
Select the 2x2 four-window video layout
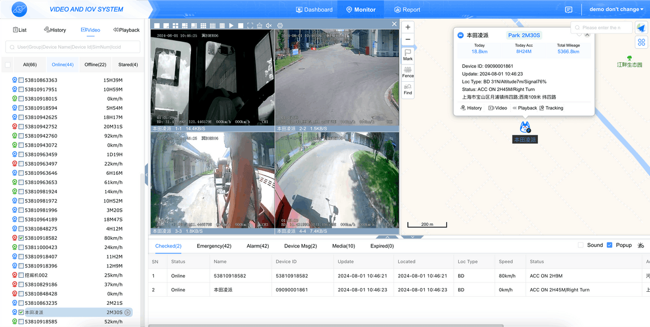point(175,25)
